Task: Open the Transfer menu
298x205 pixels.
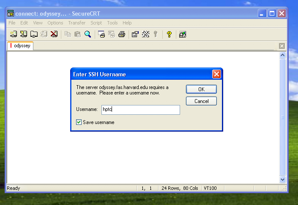Action: click(77, 23)
